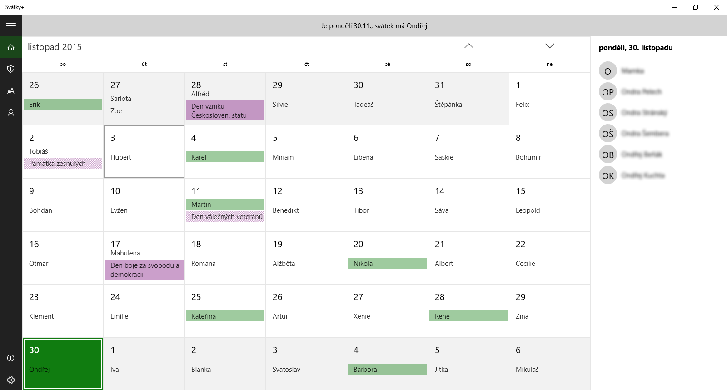Click the OK contact in the list
727x390 pixels.
(632, 175)
